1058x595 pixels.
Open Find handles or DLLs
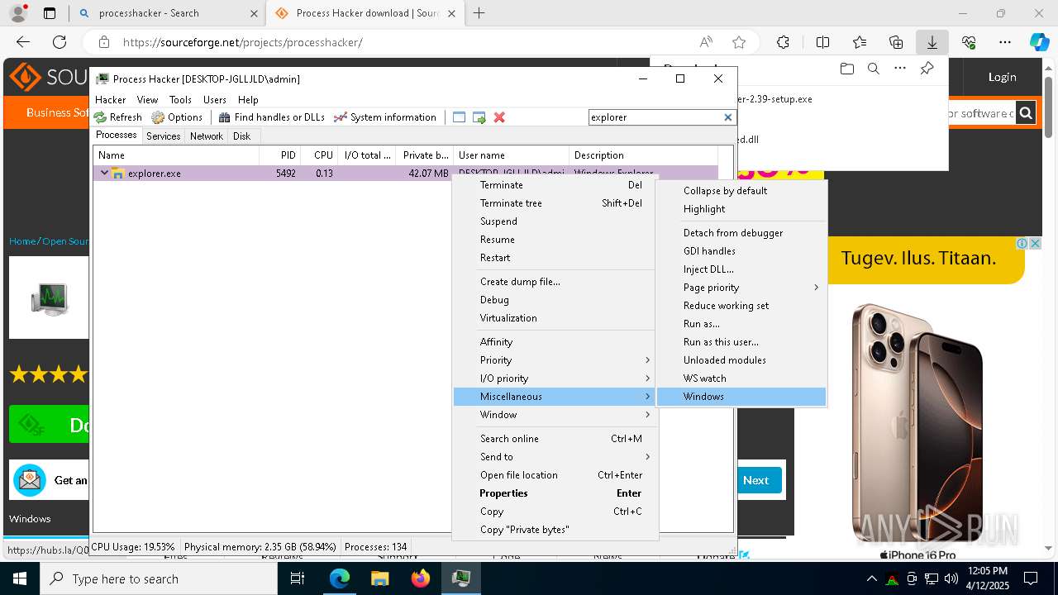click(272, 117)
